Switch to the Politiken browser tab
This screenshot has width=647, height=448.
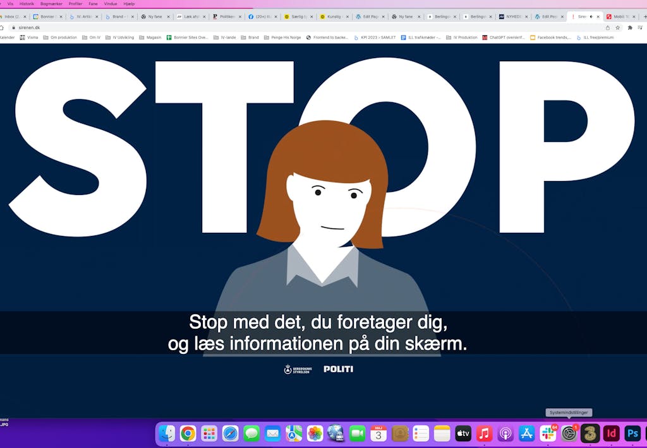point(225,16)
